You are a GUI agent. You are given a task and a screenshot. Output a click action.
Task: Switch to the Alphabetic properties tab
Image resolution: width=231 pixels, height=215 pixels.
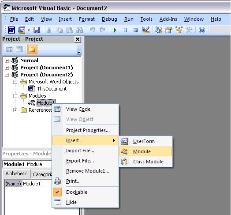[x=16, y=174]
